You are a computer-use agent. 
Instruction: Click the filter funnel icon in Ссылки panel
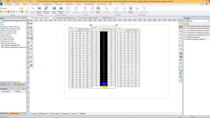(191, 21)
